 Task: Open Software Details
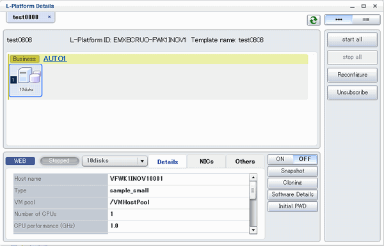point(292,194)
